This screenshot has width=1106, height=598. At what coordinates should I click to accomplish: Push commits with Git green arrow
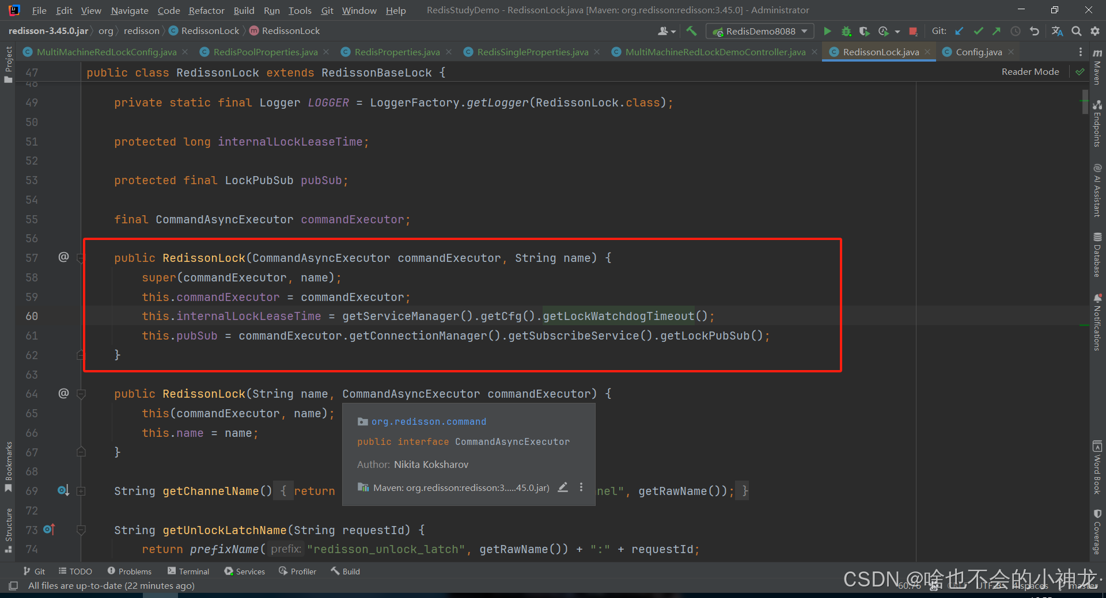(x=997, y=31)
